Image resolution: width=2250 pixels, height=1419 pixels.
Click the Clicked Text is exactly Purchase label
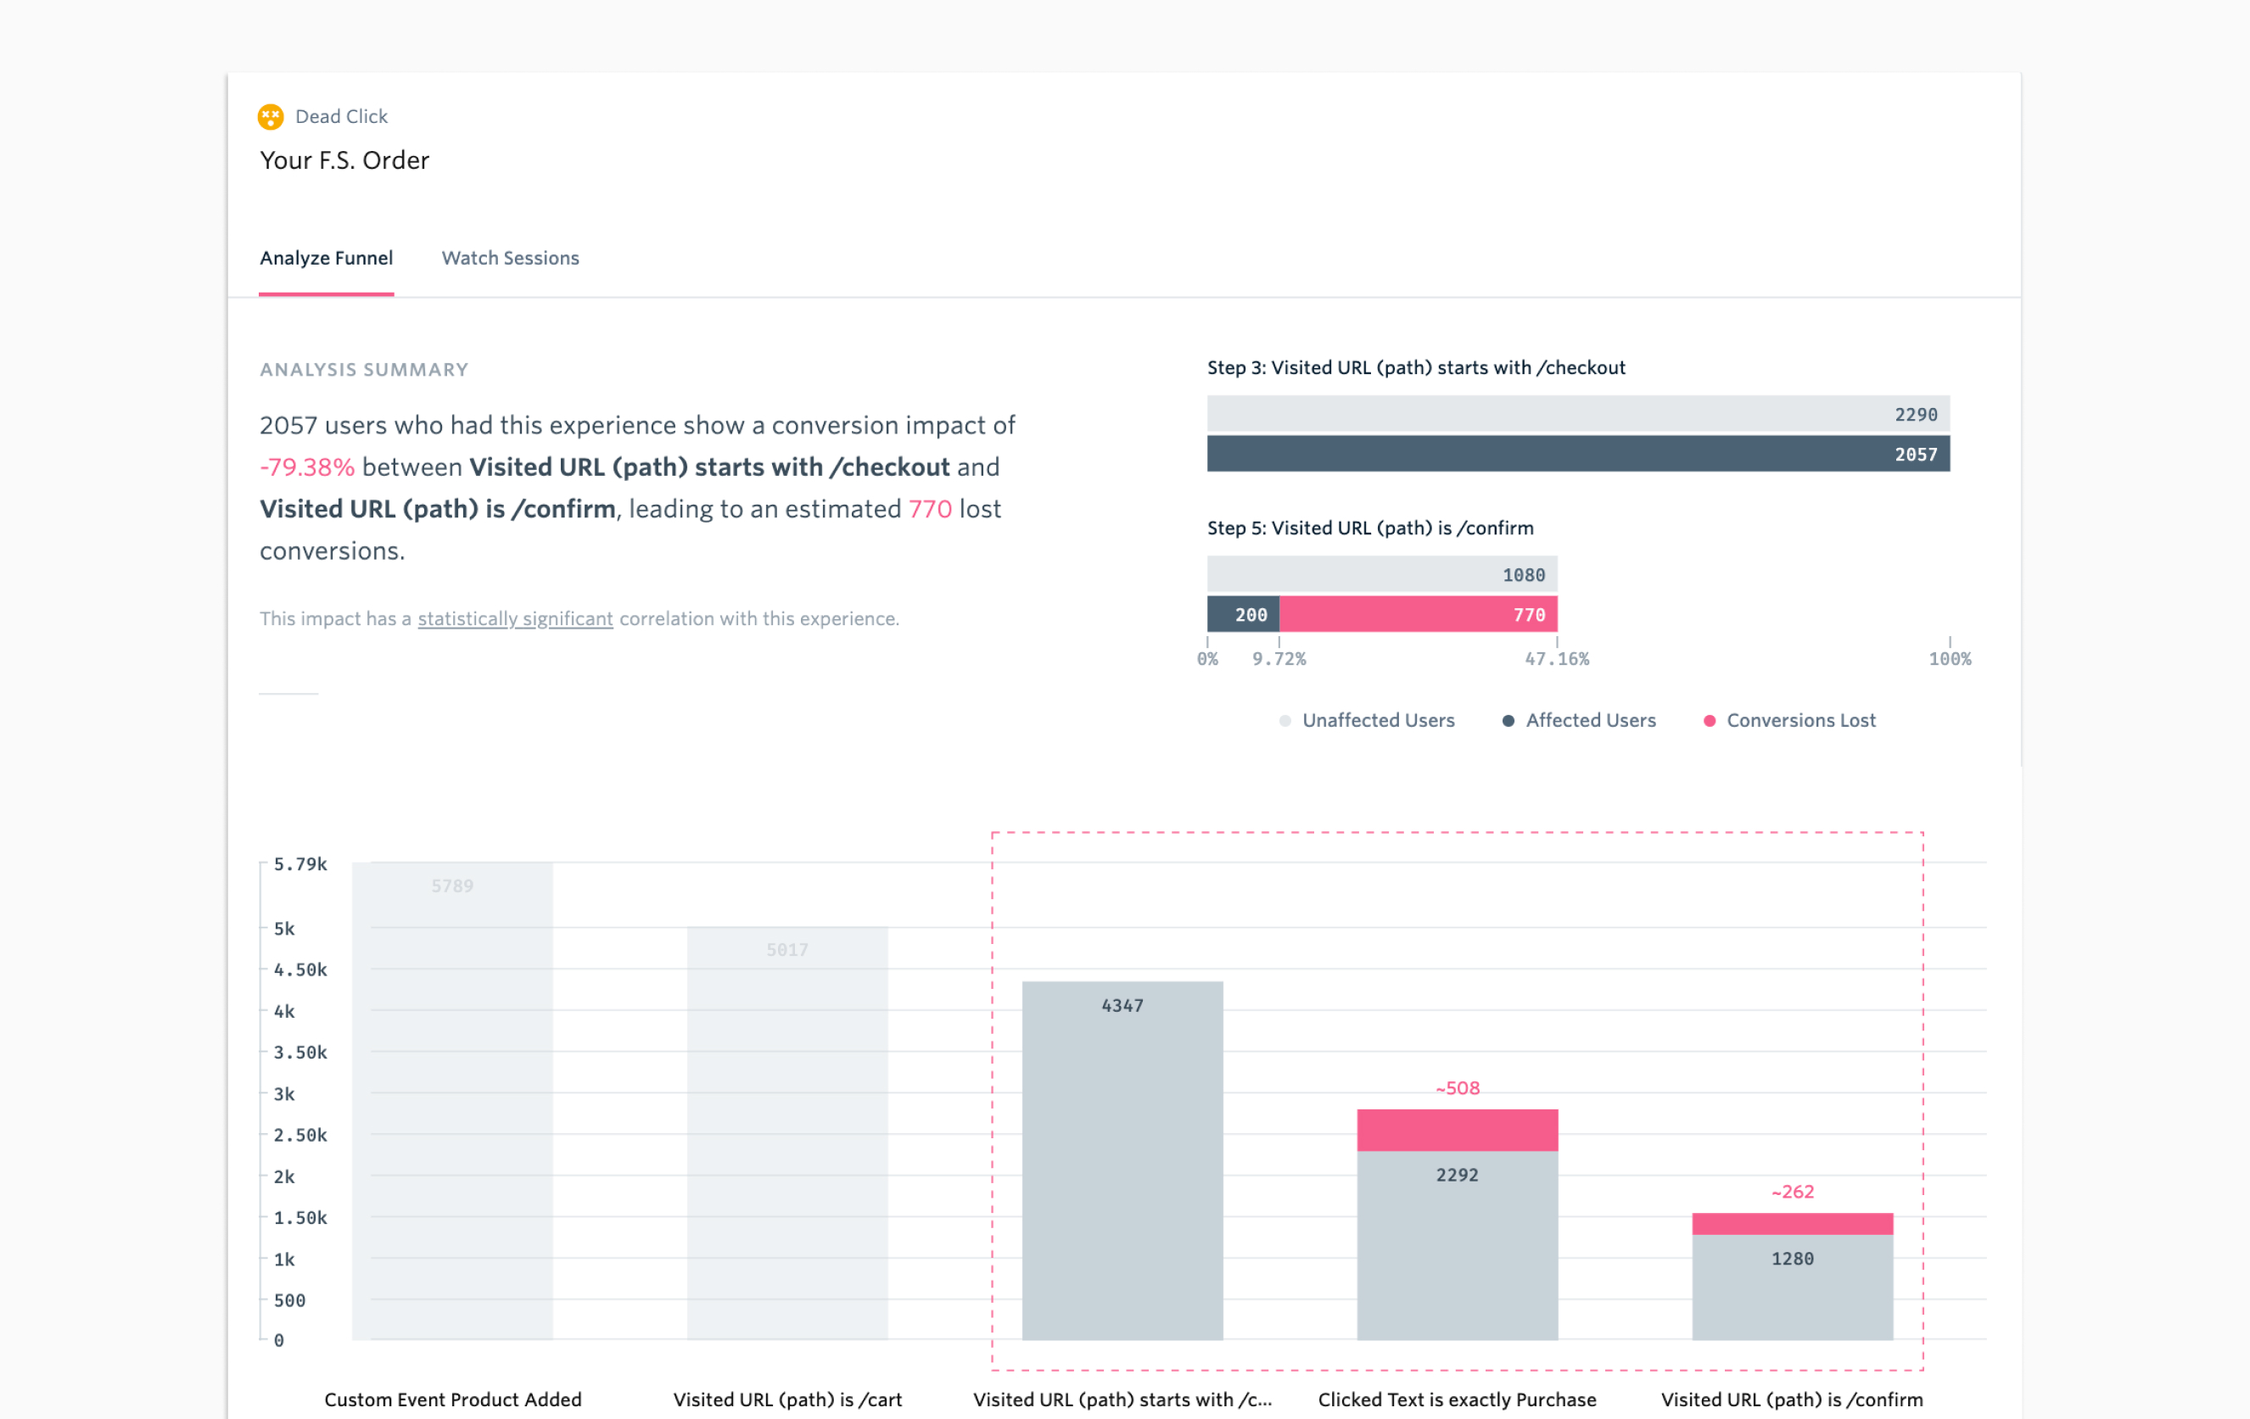pyautogui.click(x=1456, y=1399)
